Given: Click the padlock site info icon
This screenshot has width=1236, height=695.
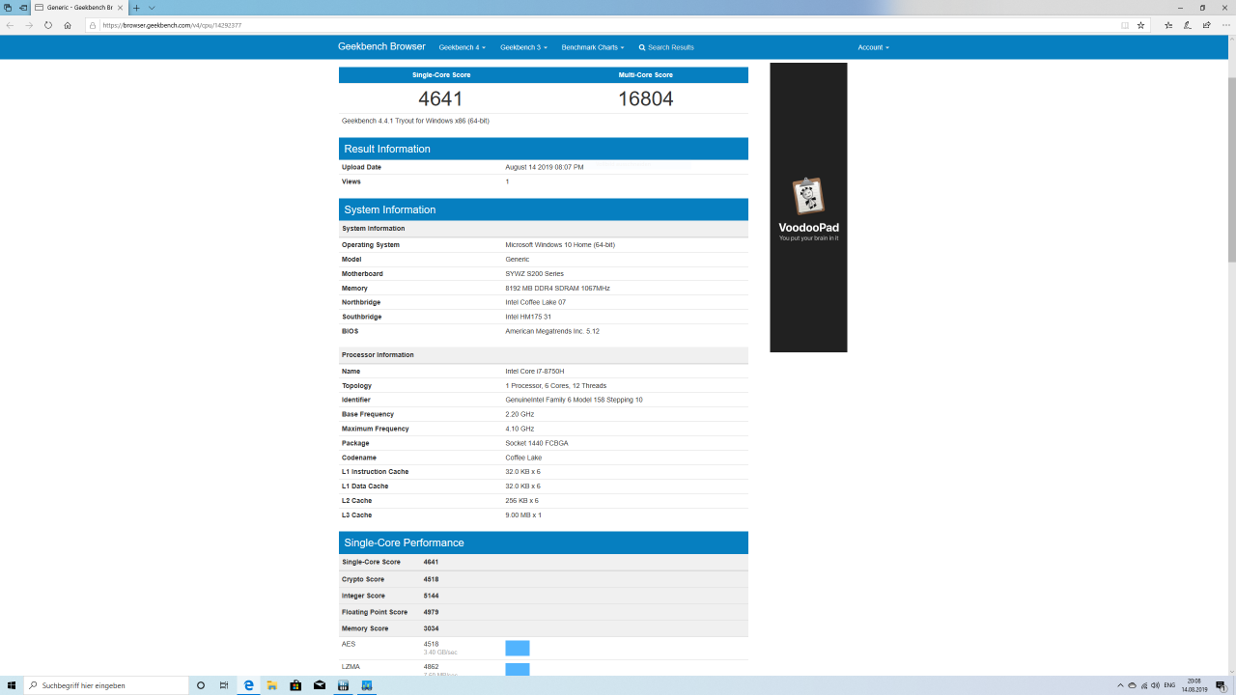Looking at the screenshot, I should [93, 25].
